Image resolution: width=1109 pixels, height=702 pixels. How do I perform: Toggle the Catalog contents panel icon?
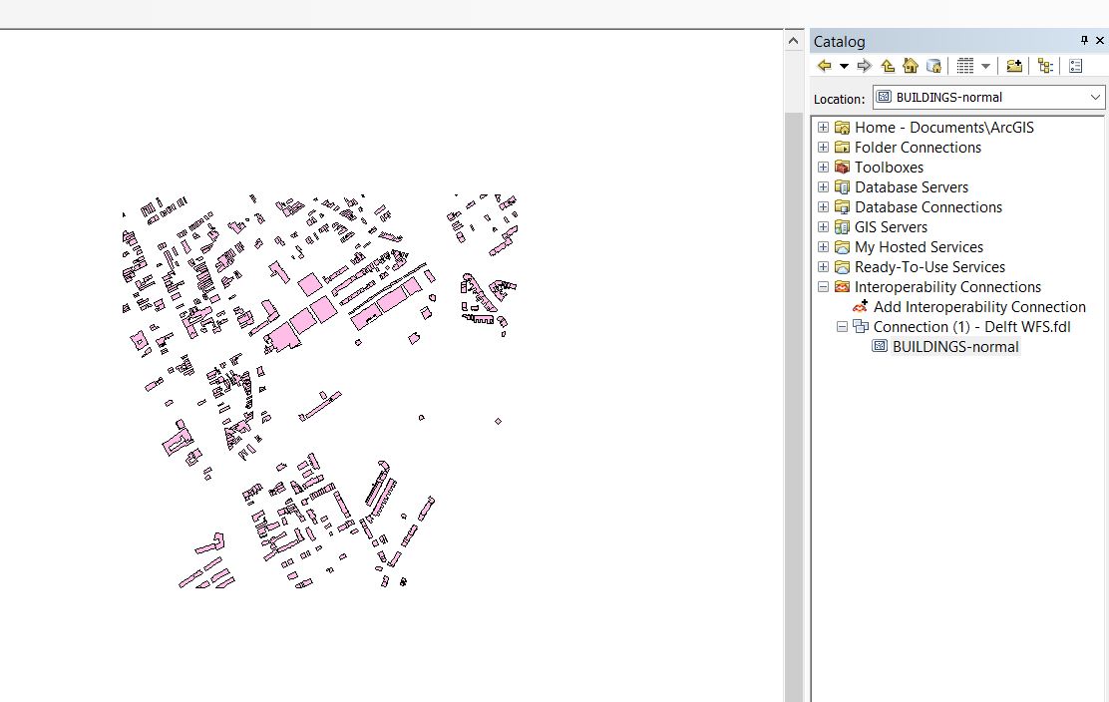point(1045,66)
